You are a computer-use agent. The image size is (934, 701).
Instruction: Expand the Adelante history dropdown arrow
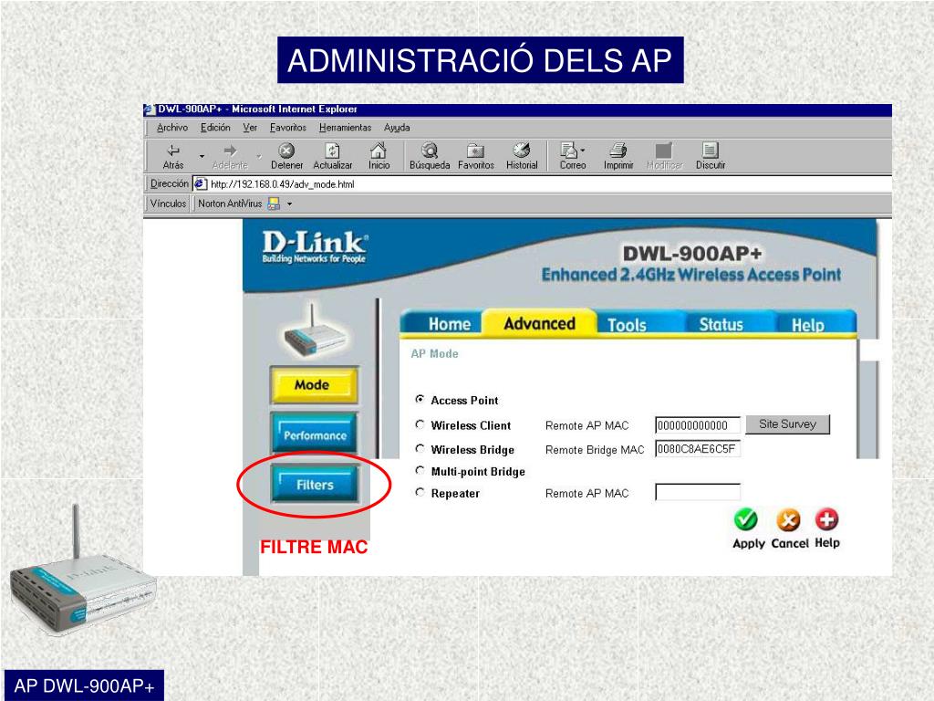(x=258, y=156)
